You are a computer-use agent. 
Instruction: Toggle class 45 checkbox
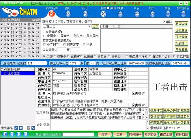click(33, 56)
